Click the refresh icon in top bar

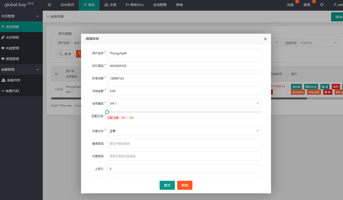[x=322, y=5]
